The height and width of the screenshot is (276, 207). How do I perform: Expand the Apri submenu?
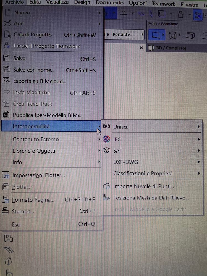point(53,23)
